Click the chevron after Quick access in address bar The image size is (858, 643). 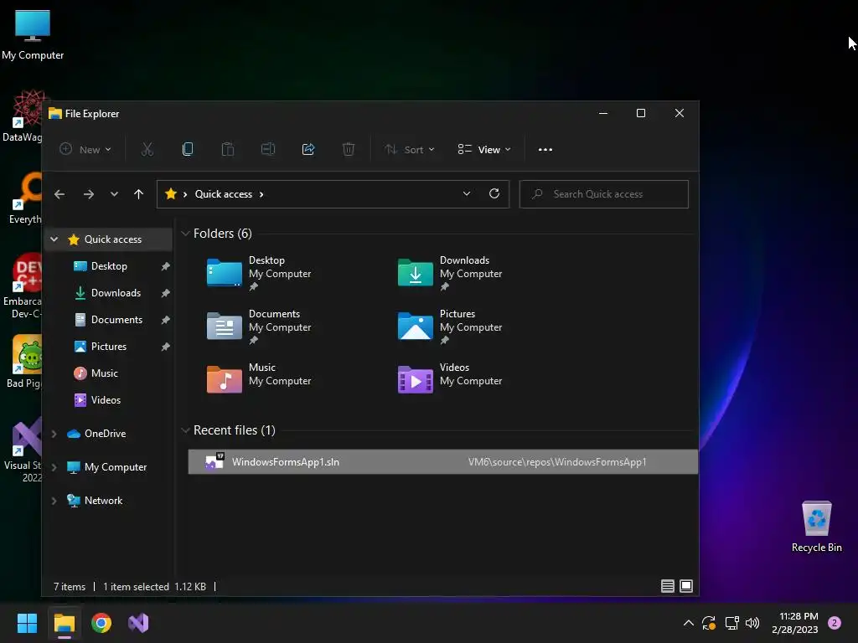[261, 194]
